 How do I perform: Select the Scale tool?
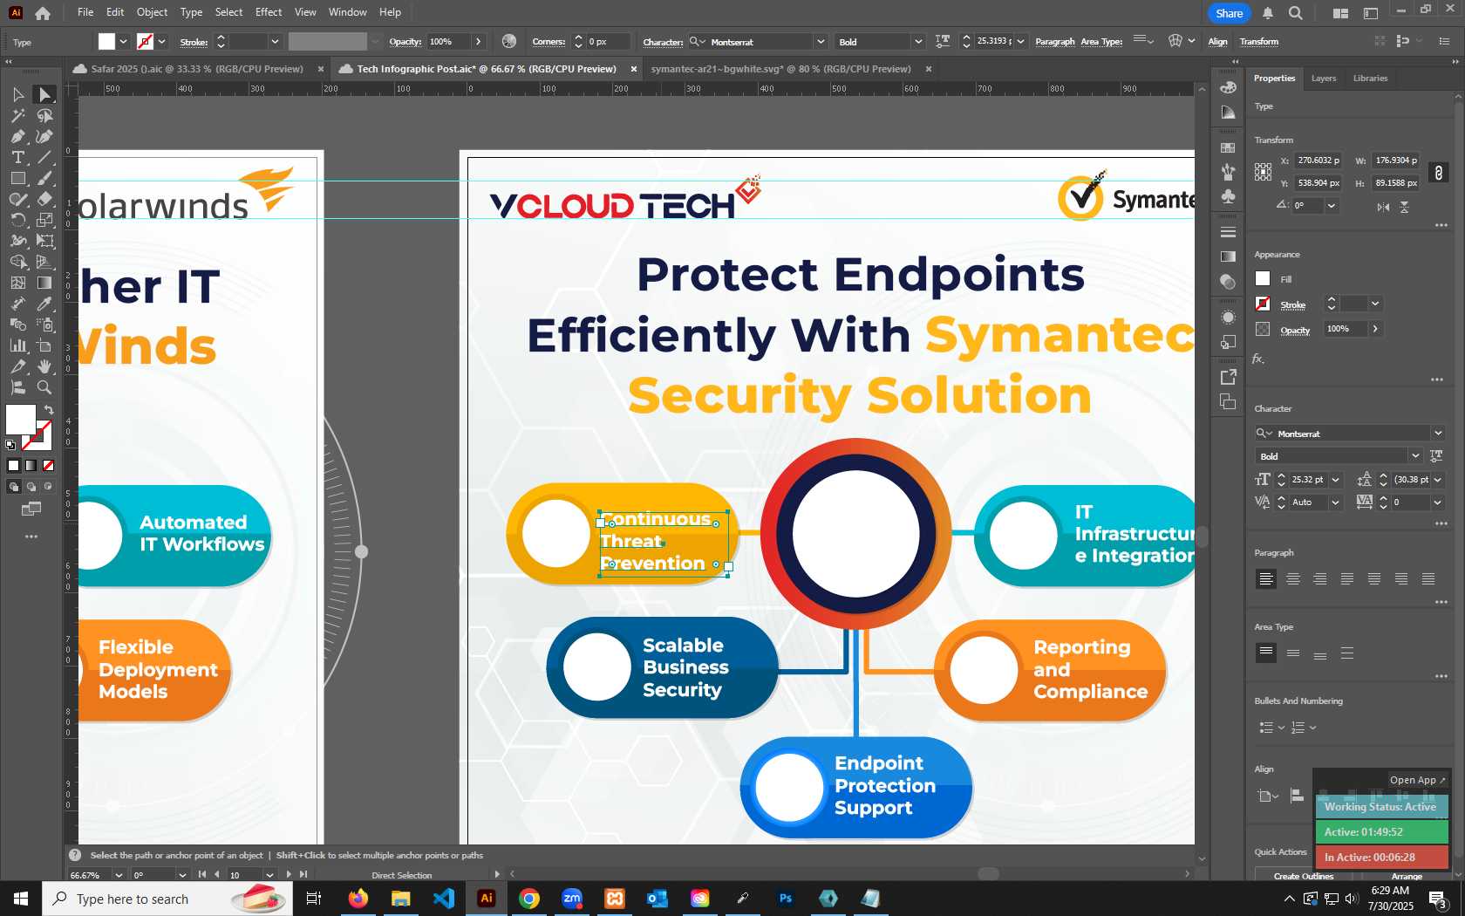[x=44, y=220]
